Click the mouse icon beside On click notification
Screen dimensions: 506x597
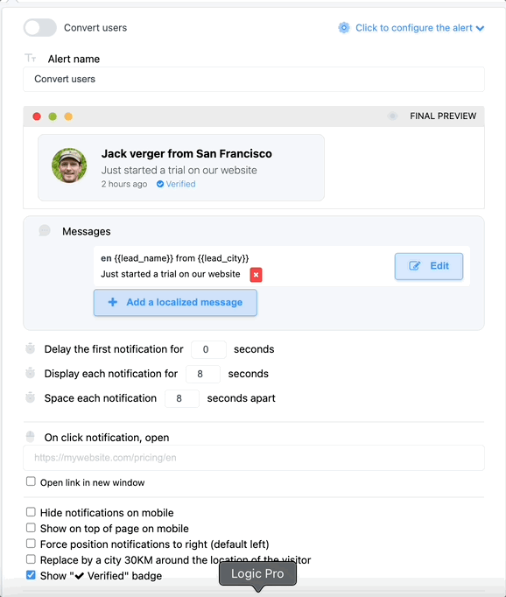31,436
